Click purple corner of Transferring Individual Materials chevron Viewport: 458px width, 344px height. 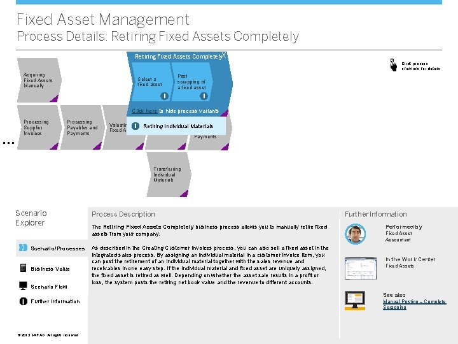[185, 194]
